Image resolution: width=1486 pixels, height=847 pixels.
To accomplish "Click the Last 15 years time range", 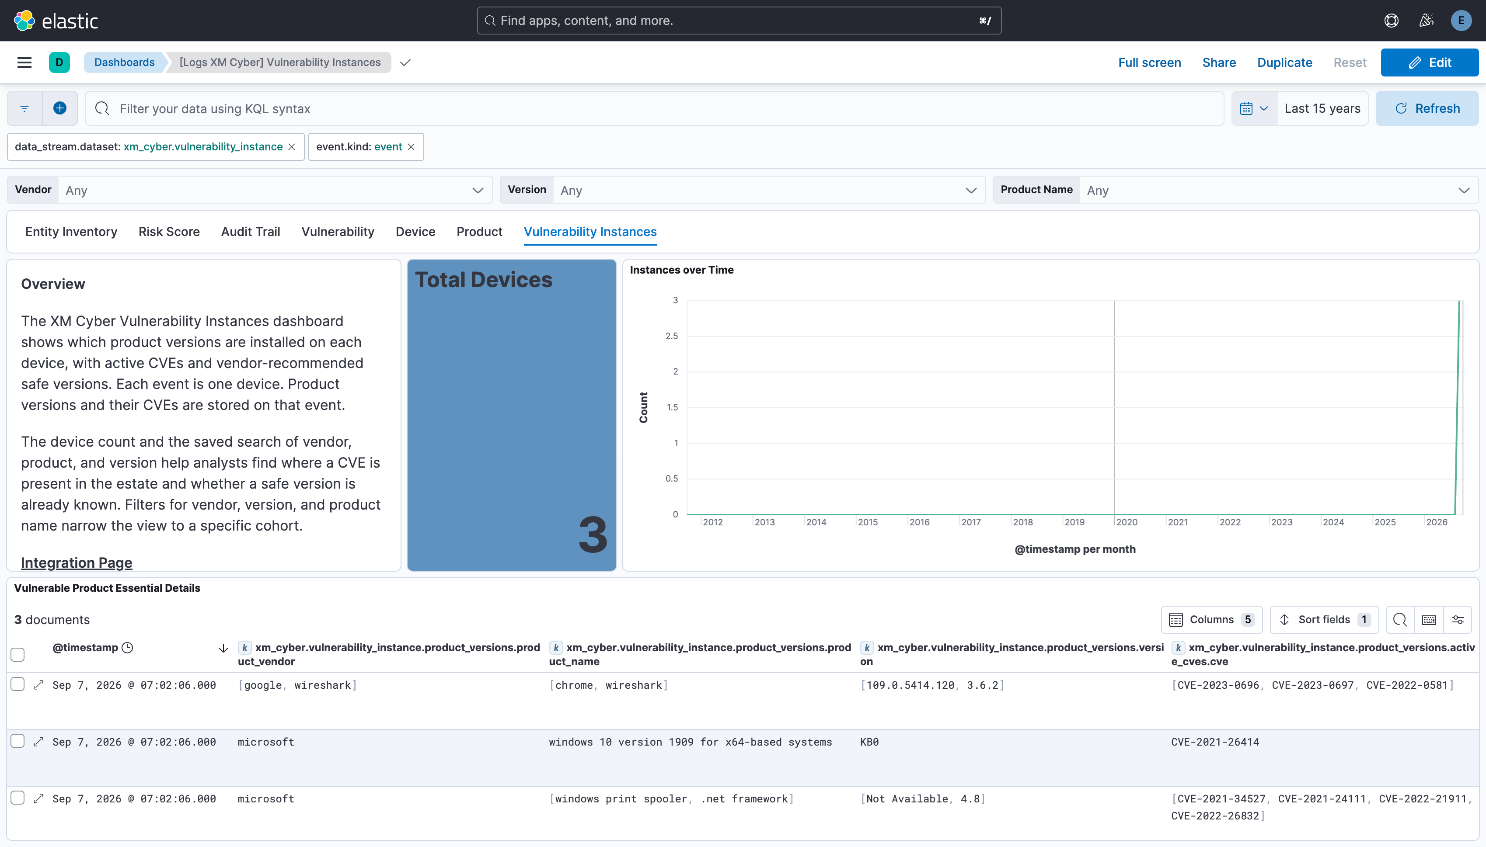I will pos(1322,108).
